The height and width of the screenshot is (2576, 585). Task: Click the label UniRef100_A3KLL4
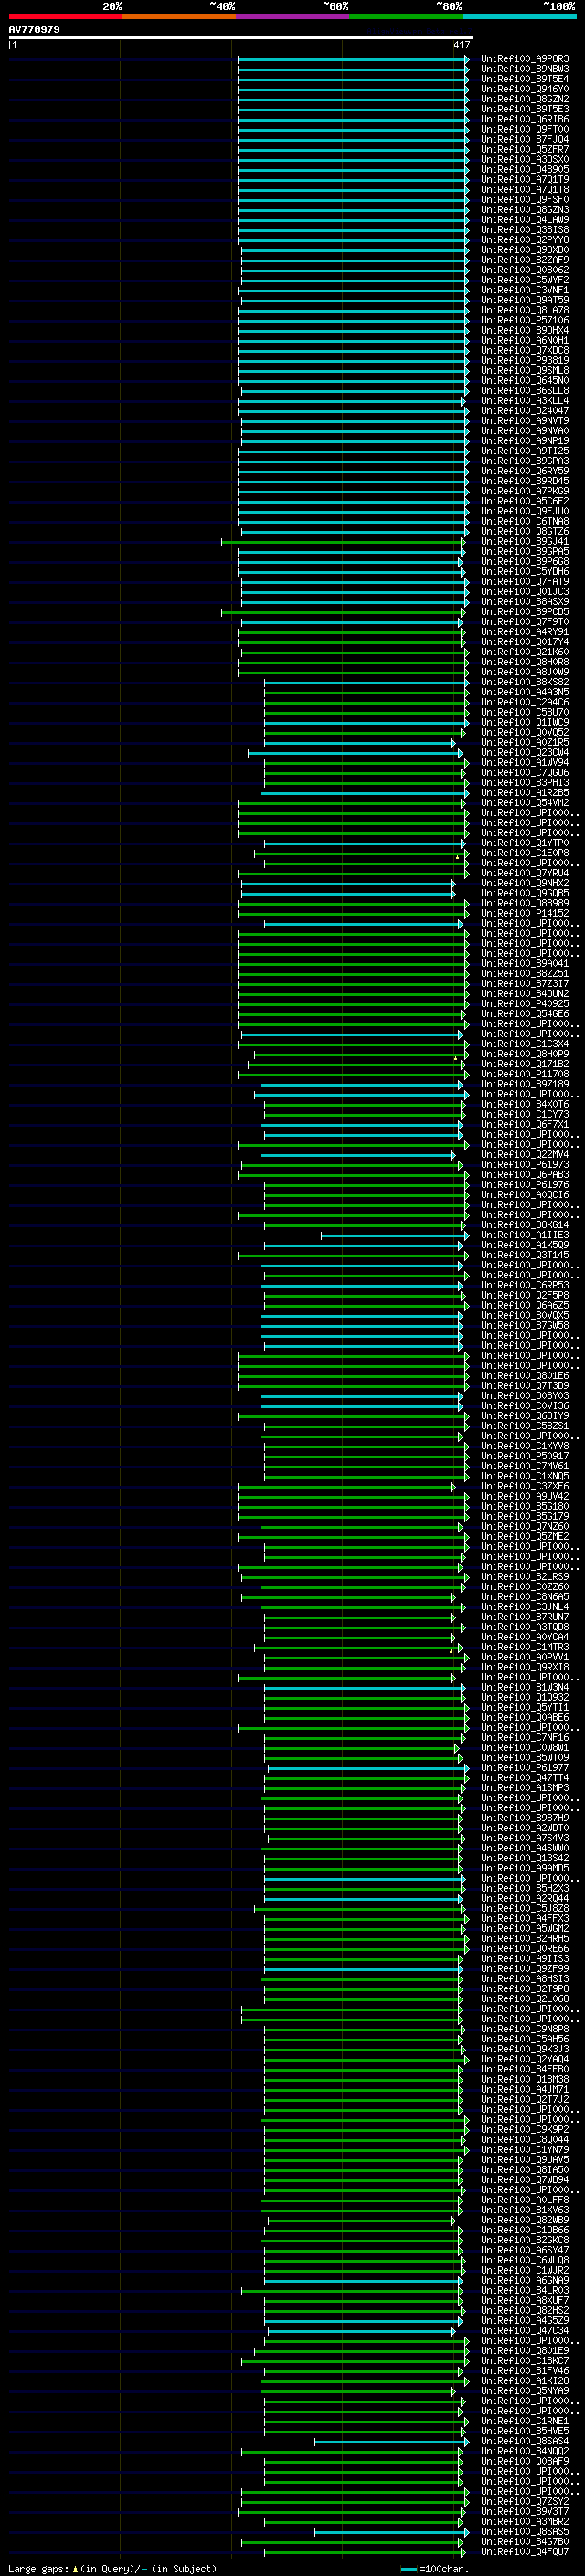(525, 401)
